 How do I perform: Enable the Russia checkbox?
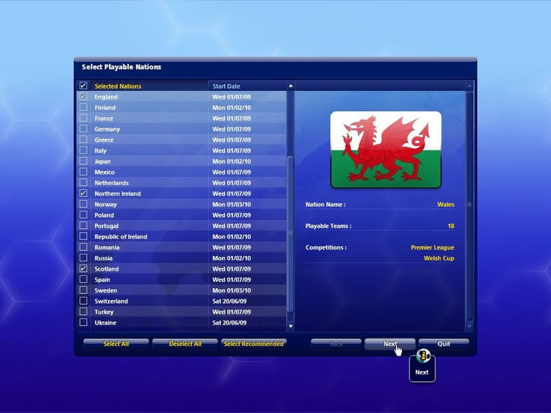pyautogui.click(x=83, y=258)
